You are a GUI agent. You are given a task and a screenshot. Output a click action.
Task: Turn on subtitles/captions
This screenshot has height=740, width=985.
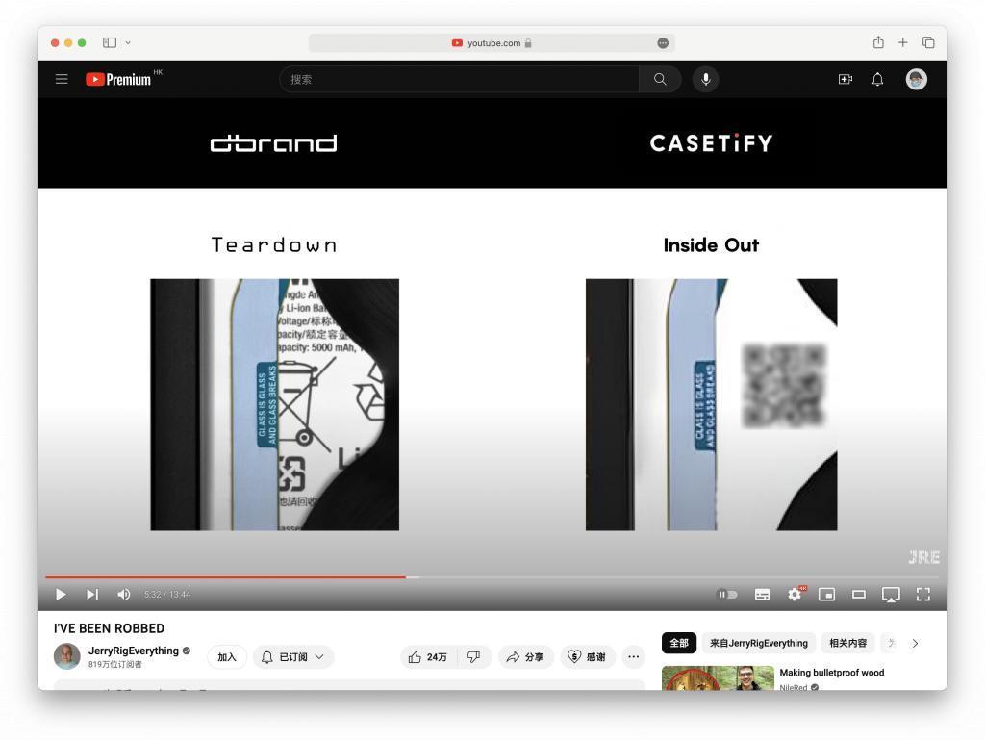[x=762, y=595]
